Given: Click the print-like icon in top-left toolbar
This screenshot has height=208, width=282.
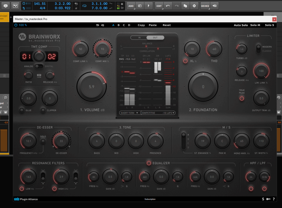Looking at the screenshot, I should (6, 6).
